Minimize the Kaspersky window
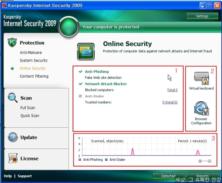The height and width of the screenshot is (183, 222). click(203, 6)
